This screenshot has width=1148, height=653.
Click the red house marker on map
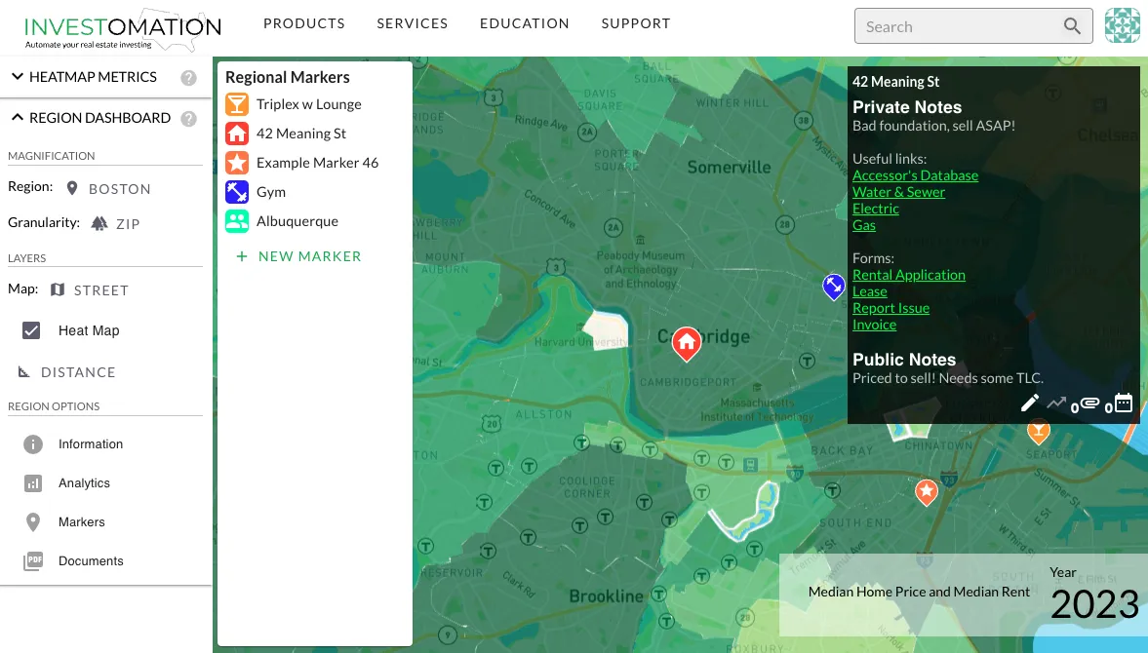pos(687,342)
